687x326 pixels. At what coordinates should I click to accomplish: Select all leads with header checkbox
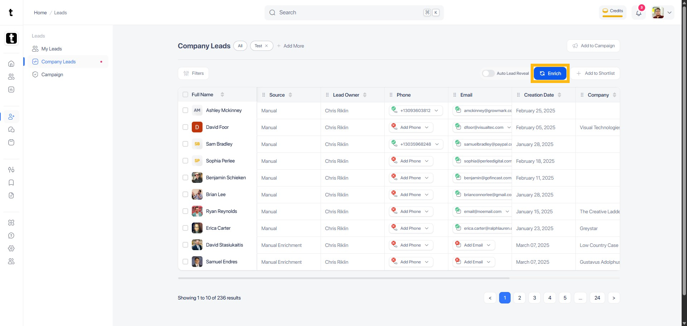pyautogui.click(x=185, y=94)
